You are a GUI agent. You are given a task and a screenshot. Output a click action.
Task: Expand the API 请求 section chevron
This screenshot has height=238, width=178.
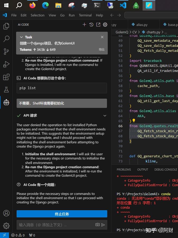coord(105,116)
